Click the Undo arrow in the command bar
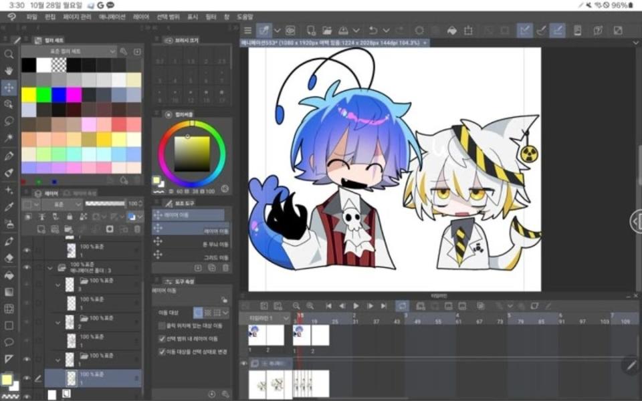This screenshot has height=401, width=642. pos(373,30)
